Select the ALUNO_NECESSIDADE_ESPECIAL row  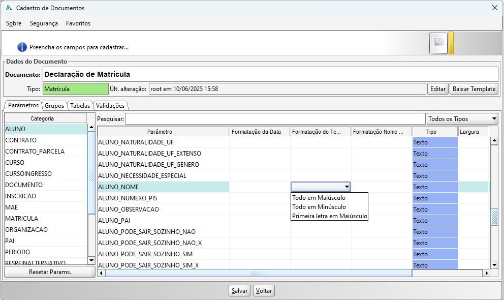pos(293,176)
